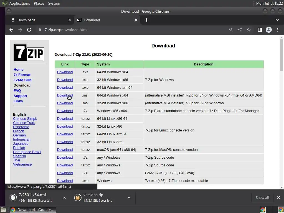This screenshot has width=284, height=213.
Task: Click the scrollbar down arrow
Action: pos(281,187)
